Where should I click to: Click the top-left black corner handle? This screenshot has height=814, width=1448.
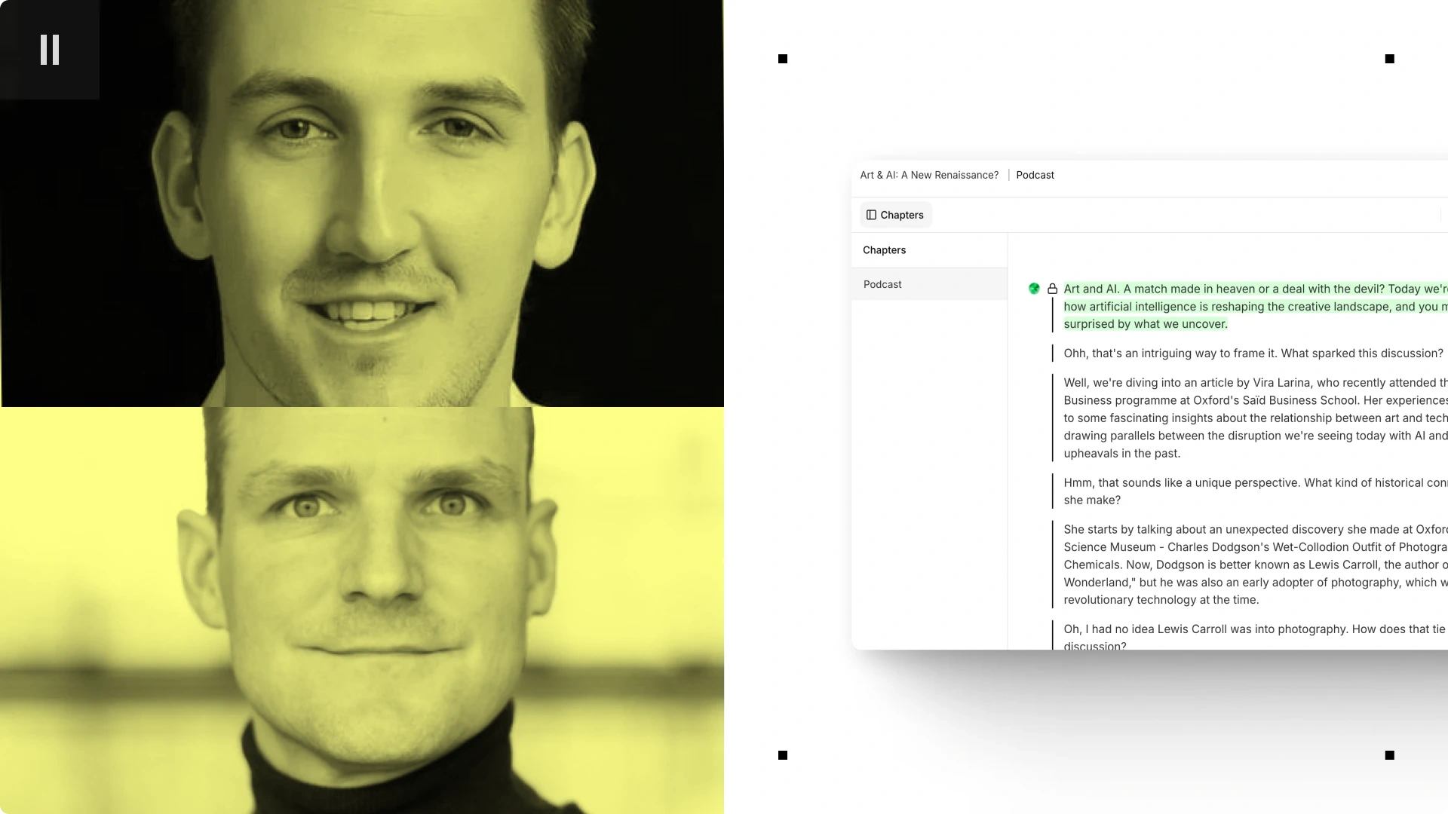point(783,59)
